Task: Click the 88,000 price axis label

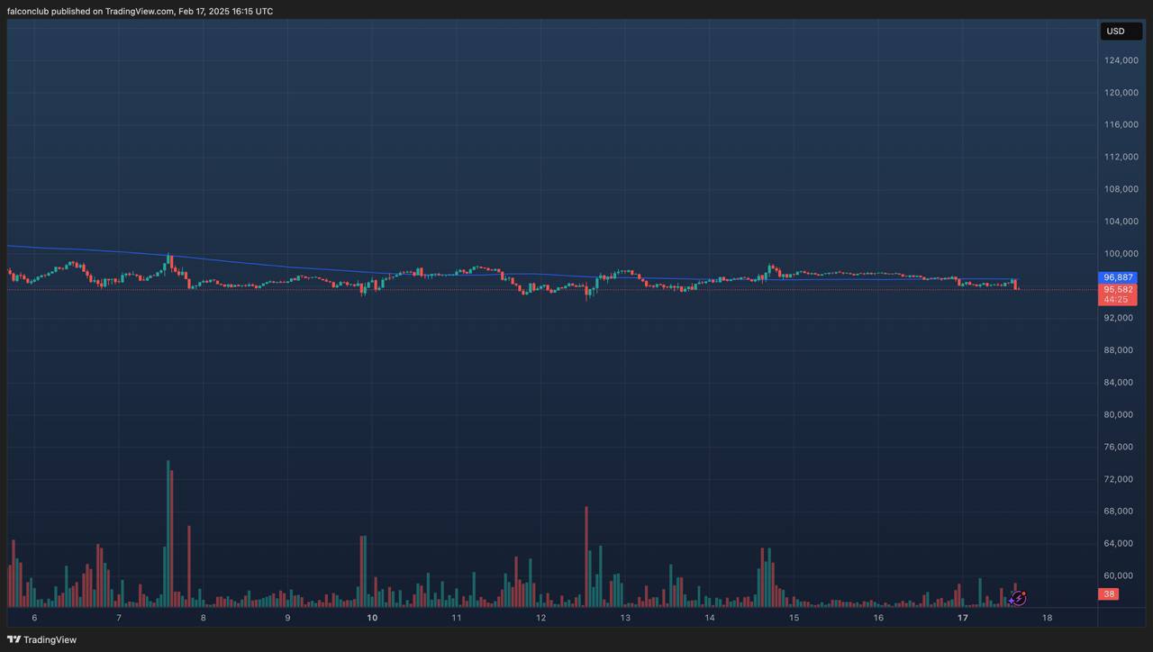Action: (1119, 350)
